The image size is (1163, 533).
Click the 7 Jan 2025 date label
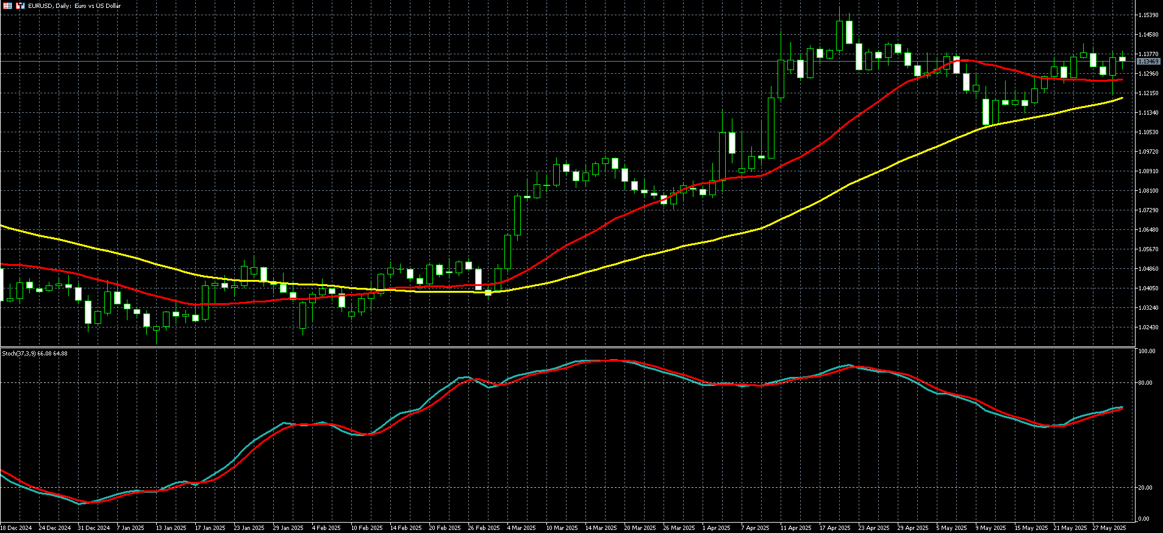[x=131, y=528]
